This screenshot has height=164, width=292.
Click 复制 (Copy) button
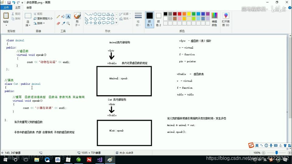click(16, 19)
